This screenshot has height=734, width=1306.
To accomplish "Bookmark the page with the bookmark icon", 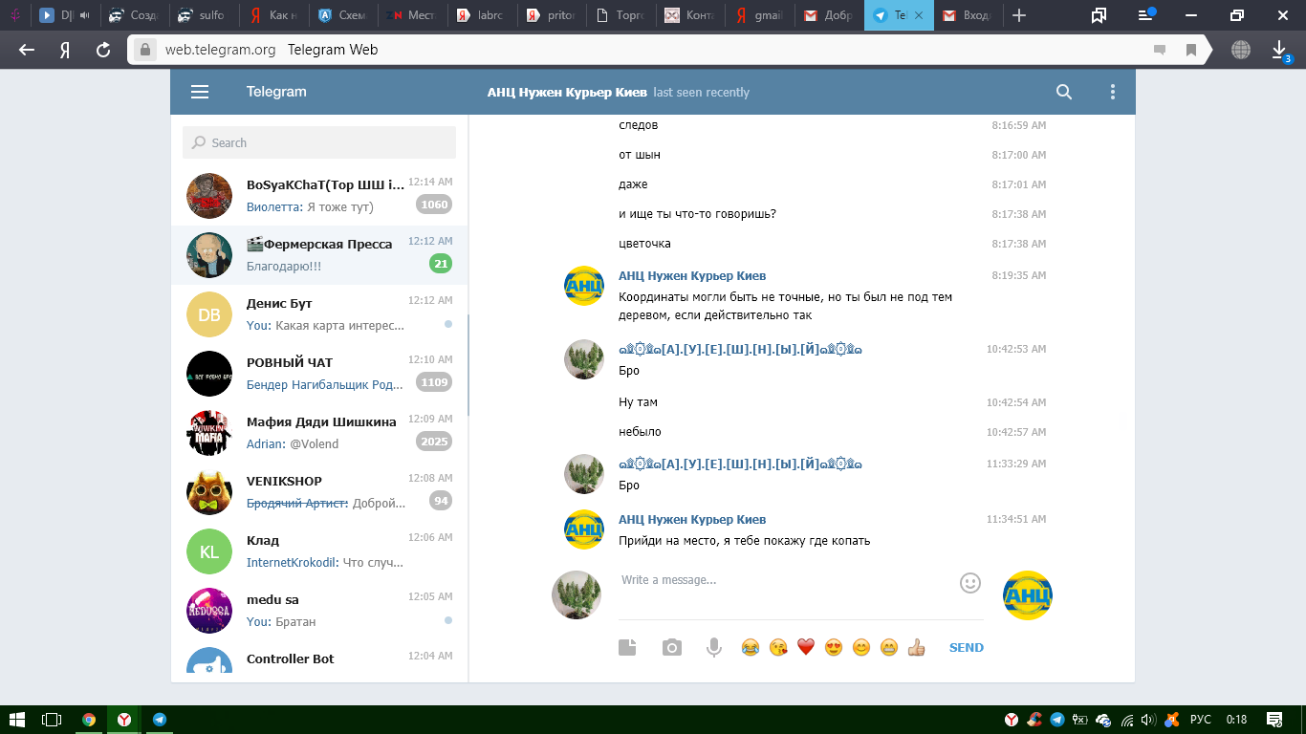I will tap(1191, 50).
